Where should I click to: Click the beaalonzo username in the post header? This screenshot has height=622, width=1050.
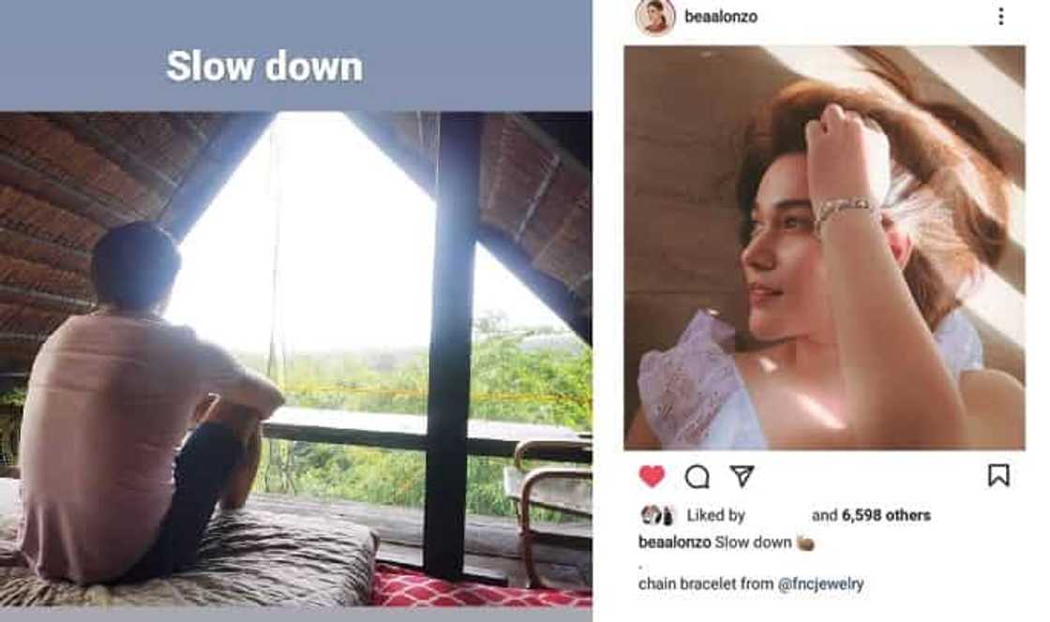[721, 17]
